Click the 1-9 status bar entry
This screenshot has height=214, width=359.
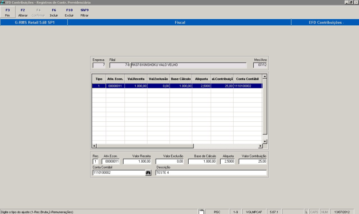coord(236,212)
